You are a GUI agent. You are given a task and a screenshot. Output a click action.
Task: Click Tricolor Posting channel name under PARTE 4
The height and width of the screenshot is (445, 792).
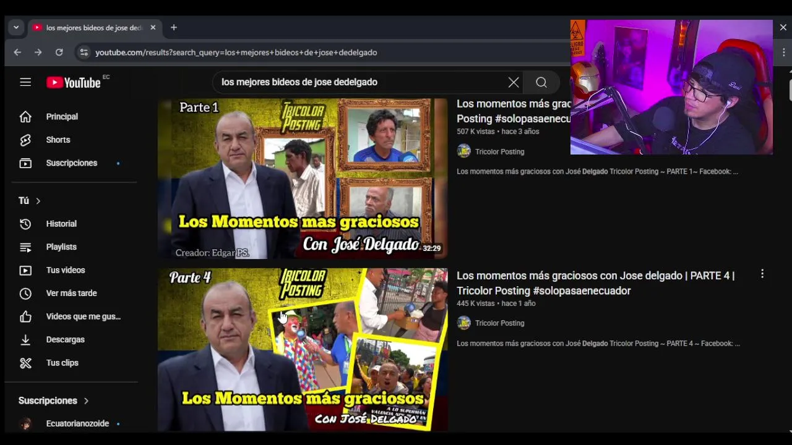(x=499, y=323)
